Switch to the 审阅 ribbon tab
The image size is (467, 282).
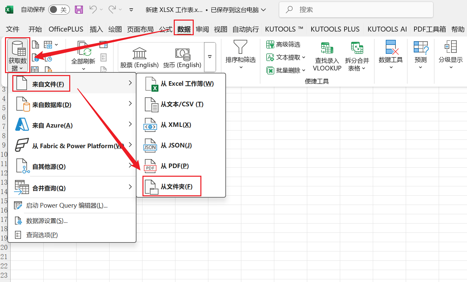pos(202,29)
